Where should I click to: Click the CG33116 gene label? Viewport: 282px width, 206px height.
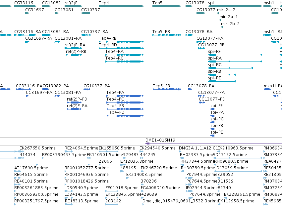(x=24, y=3)
